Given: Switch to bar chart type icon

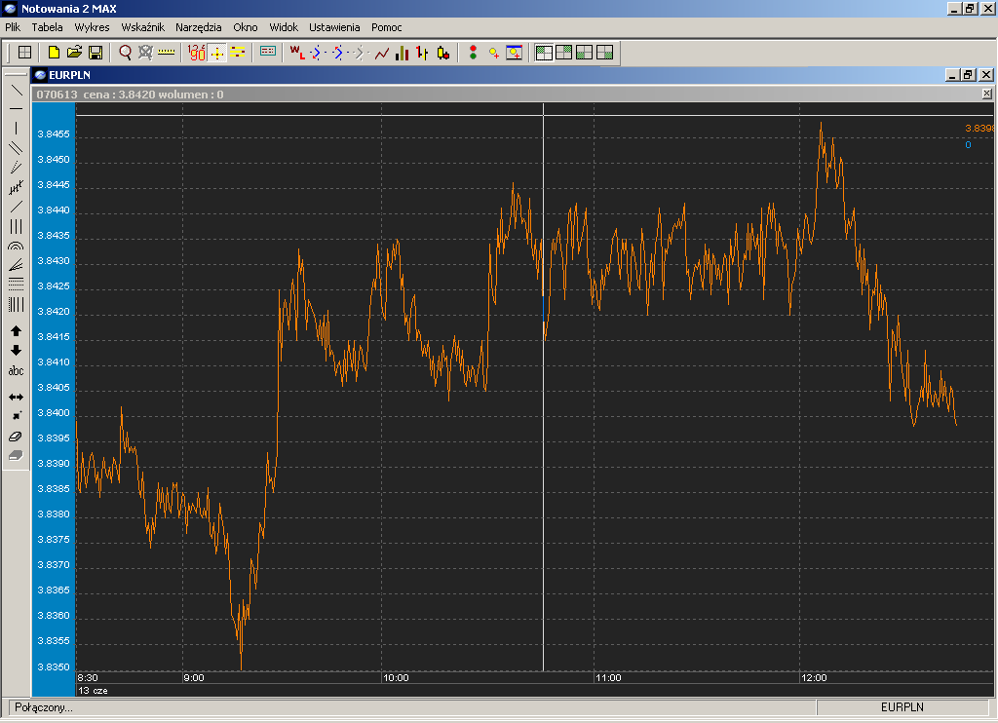Looking at the screenshot, I should 402,53.
